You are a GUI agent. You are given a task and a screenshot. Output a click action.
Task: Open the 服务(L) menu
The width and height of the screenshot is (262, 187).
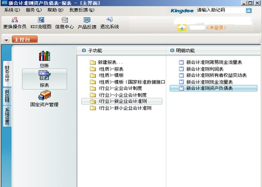coord(33,10)
